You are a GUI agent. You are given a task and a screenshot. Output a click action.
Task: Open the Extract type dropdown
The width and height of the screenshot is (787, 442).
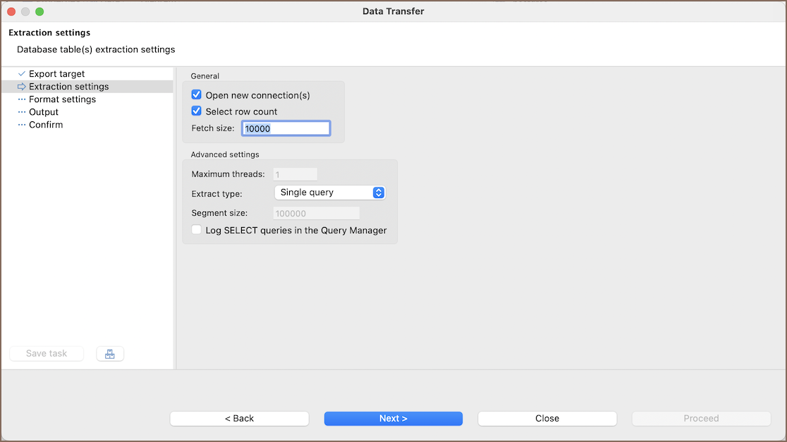[x=329, y=192]
